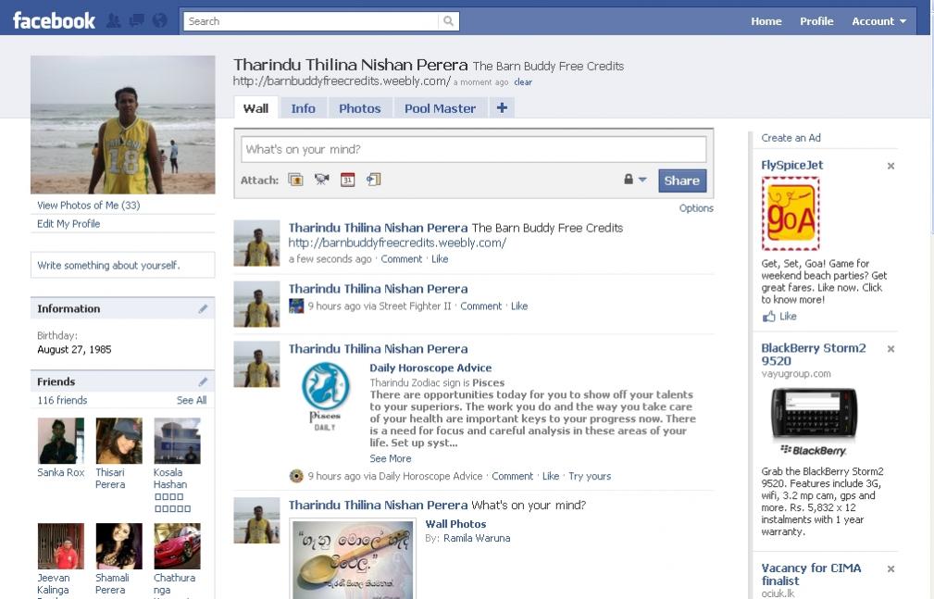
Task: Click the Facebook logo
Action: (x=54, y=21)
